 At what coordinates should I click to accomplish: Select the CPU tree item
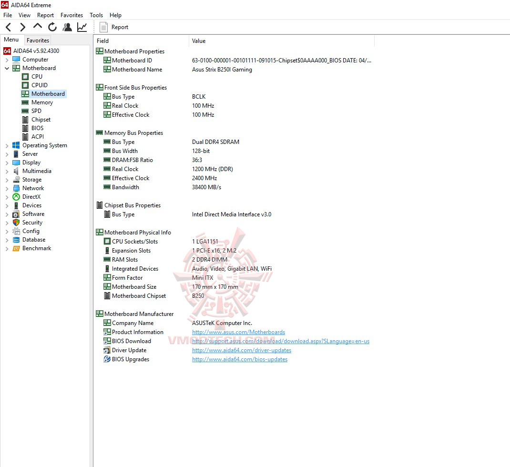37,76
